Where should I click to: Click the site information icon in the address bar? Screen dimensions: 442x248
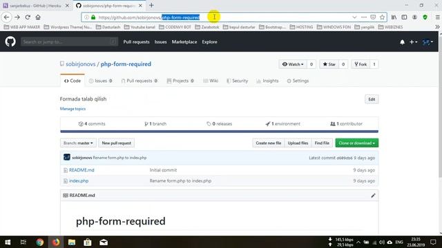[x=86, y=17]
